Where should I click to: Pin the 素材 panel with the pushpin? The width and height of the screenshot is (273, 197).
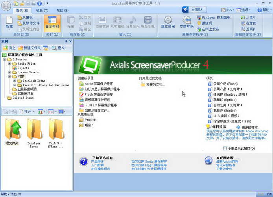(66, 41)
